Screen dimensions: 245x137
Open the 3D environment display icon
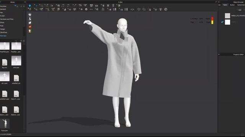(30, 23)
